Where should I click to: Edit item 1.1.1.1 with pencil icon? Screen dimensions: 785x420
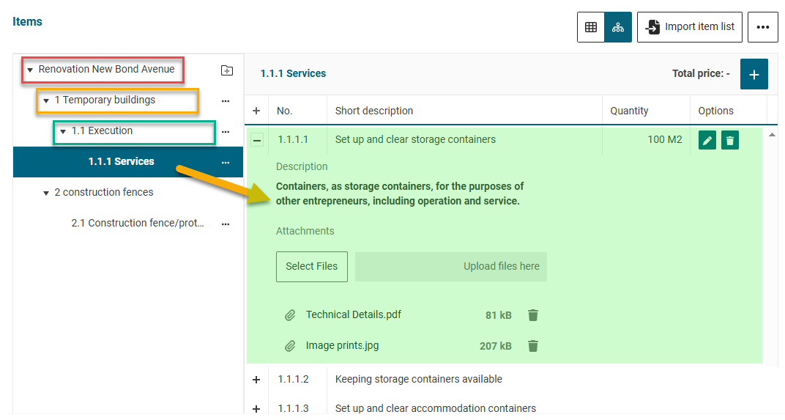(707, 140)
